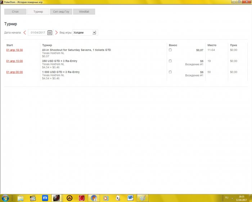Open Paint from taskbar
252x202 pixels.
143,198
